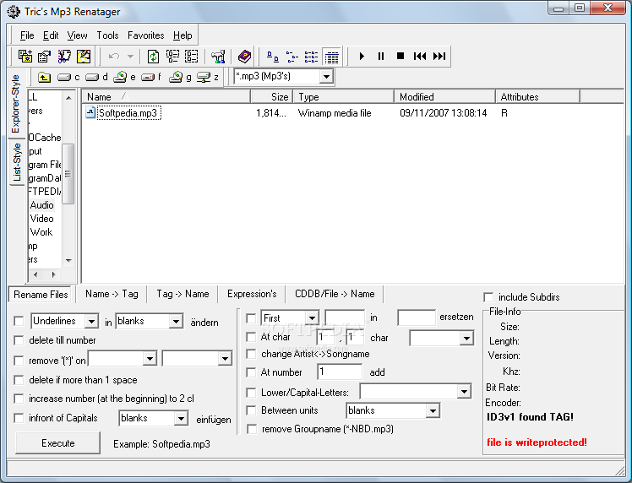Stop playback

[x=400, y=56]
